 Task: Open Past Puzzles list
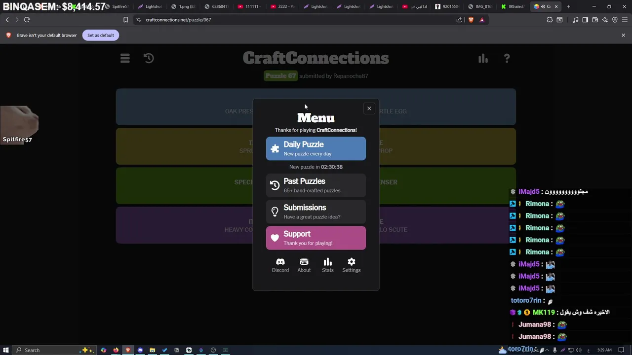[x=316, y=185]
